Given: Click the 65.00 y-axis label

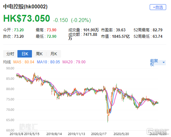Looking at the screenshot, I should [10, 120].
